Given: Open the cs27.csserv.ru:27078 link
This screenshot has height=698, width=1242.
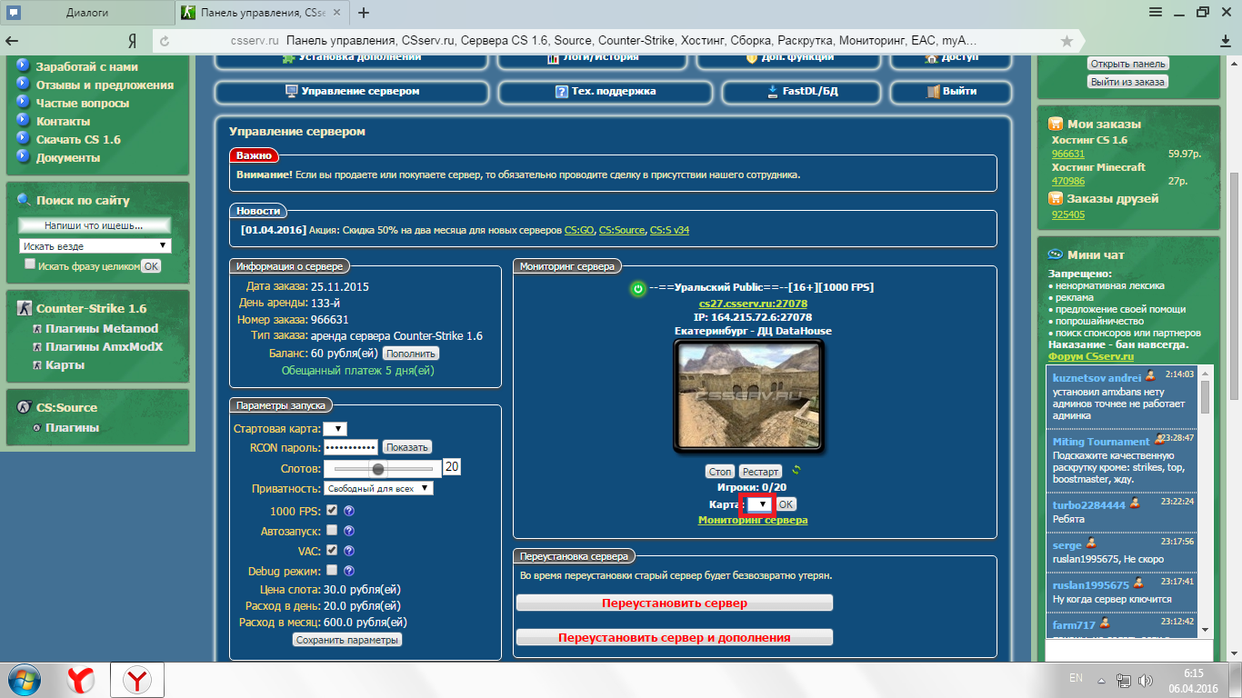Looking at the screenshot, I should click(x=753, y=304).
